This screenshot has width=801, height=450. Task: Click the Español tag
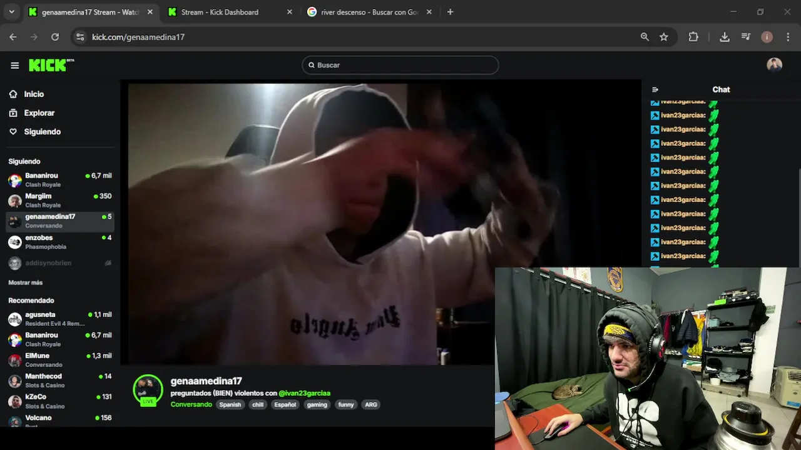[x=285, y=404]
